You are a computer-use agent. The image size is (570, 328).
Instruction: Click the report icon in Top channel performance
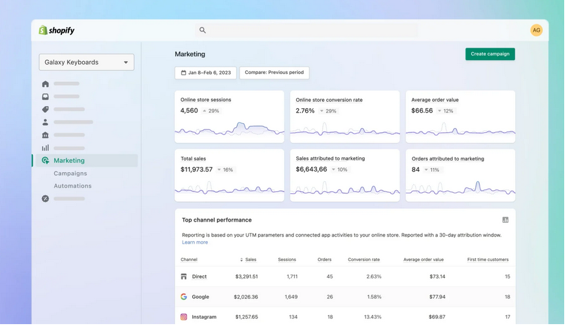click(505, 220)
